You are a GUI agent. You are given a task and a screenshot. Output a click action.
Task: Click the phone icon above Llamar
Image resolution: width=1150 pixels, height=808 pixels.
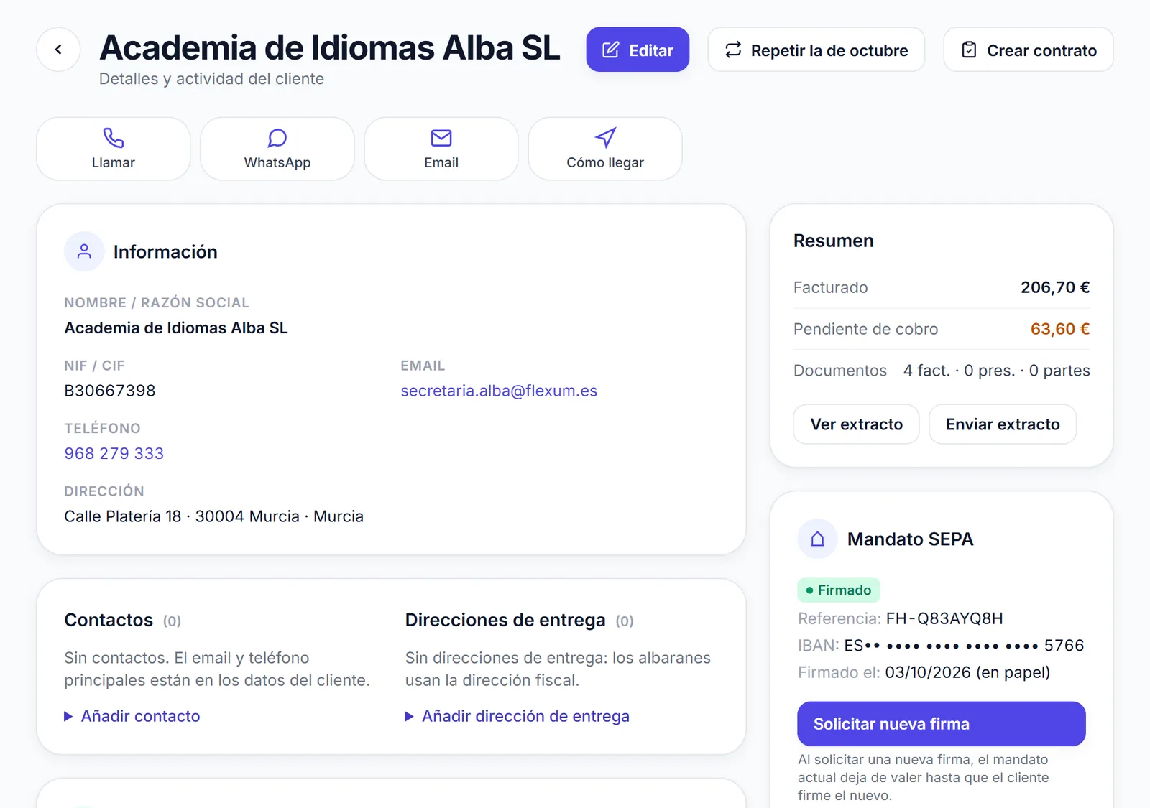click(x=114, y=137)
